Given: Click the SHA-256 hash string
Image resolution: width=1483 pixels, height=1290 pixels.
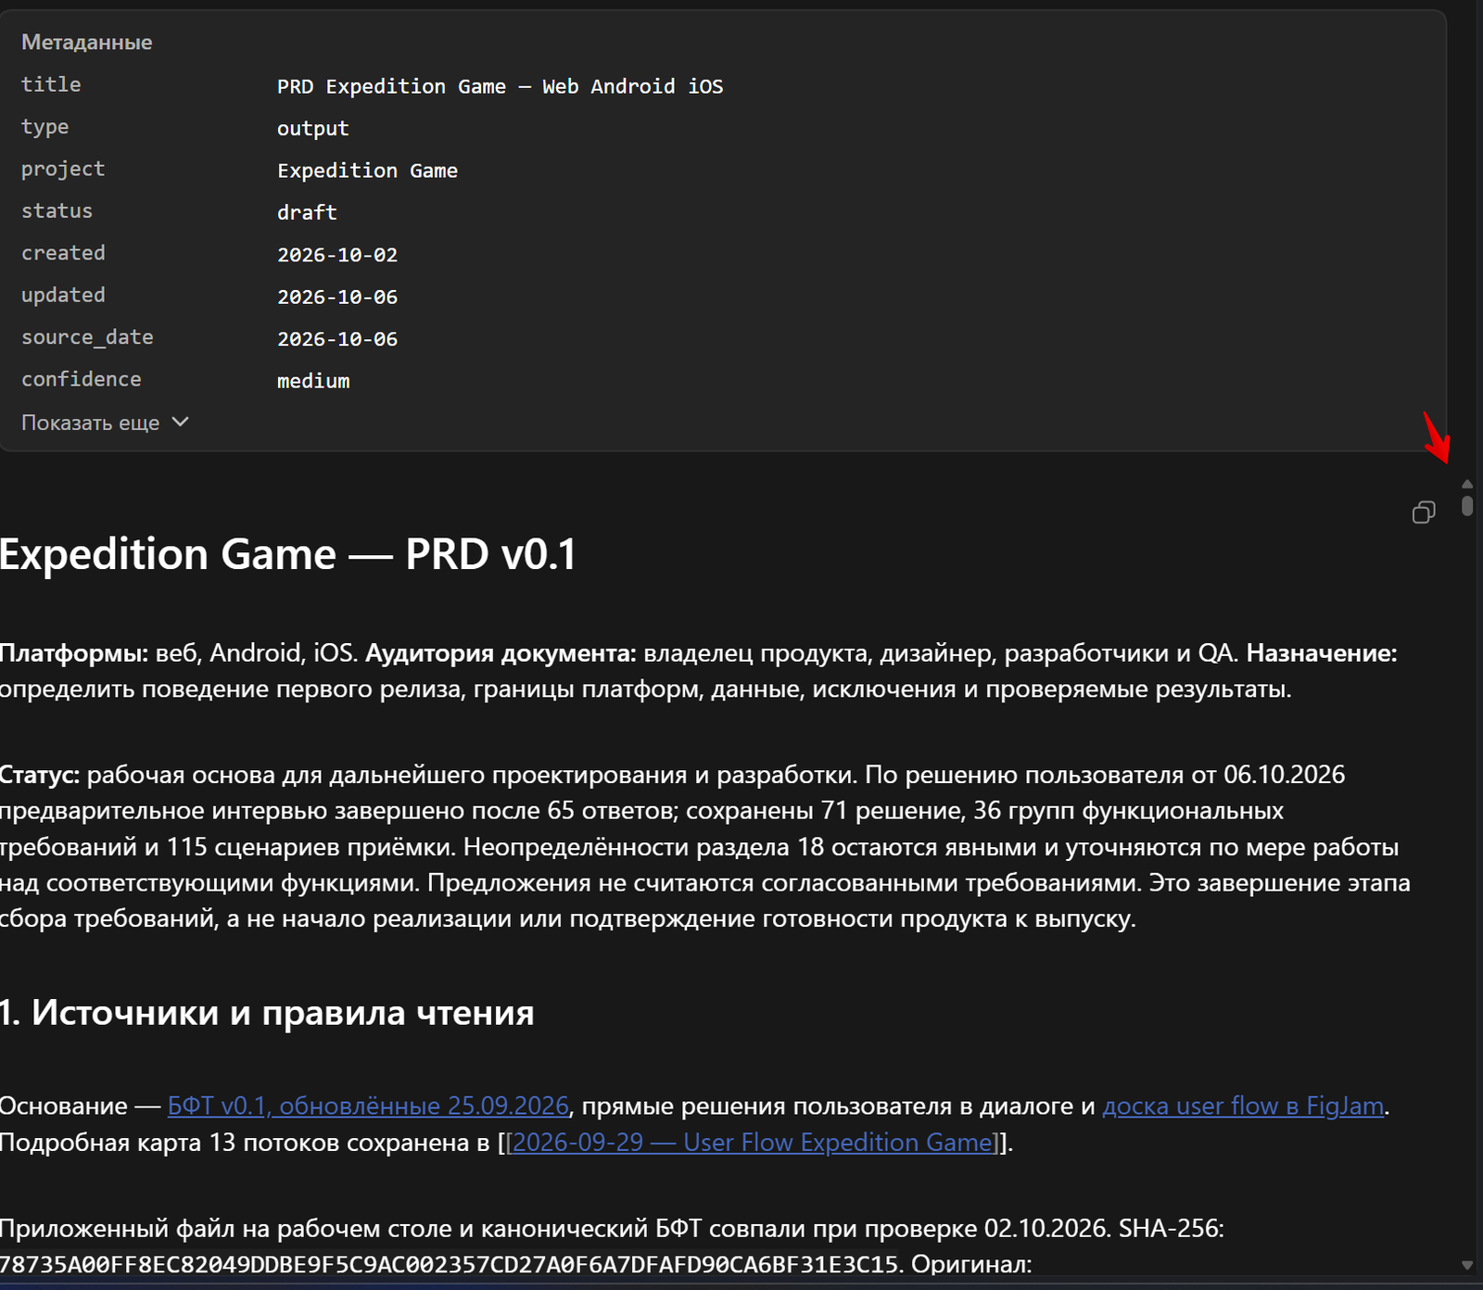Looking at the screenshot, I should [x=449, y=1264].
